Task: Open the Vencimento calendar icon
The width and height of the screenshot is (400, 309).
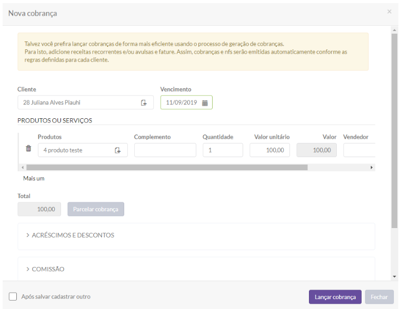Action: pos(205,103)
